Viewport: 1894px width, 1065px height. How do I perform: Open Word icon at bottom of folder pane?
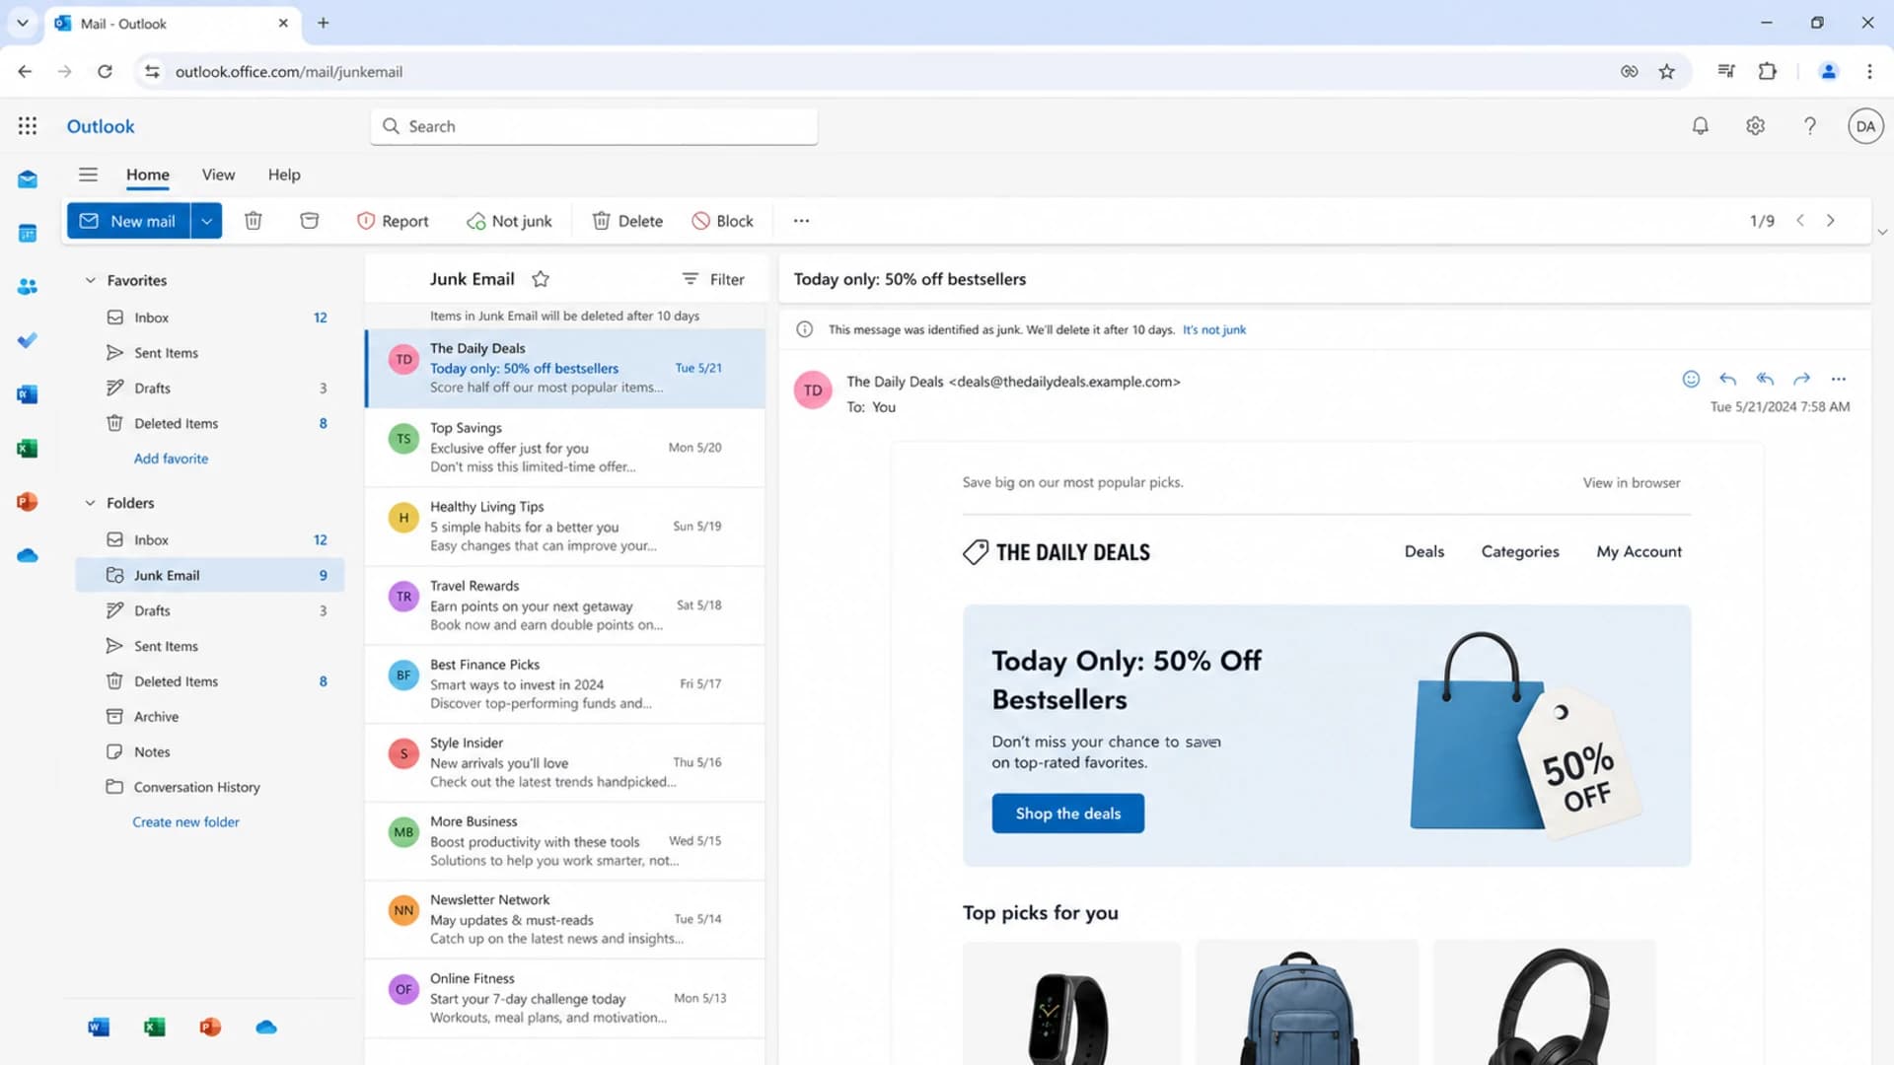(99, 1028)
